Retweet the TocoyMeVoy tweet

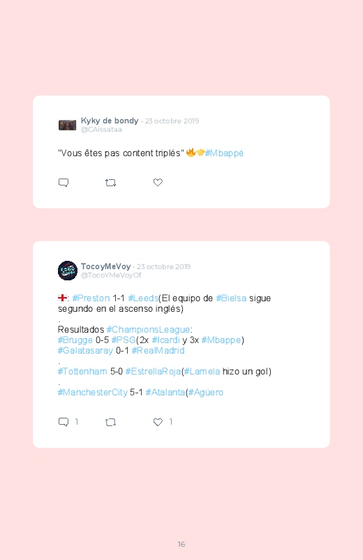tap(110, 423)
